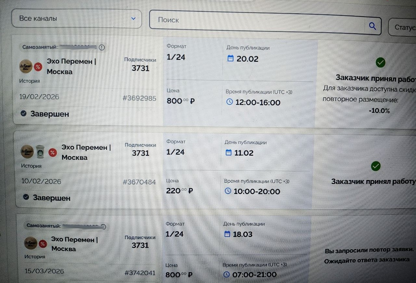The height and width of the screenshot is (283, 416).
Task: Click calendar icon next to date 20.02
Action: point(230,58)
